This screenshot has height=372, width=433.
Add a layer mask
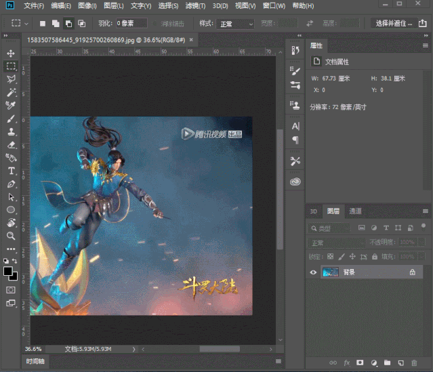click(360, 363)
